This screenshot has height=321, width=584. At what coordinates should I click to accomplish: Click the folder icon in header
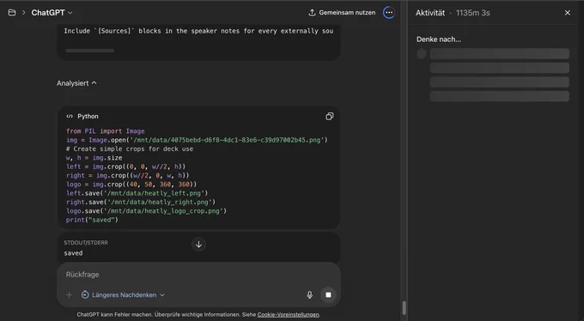click(12, 13)
